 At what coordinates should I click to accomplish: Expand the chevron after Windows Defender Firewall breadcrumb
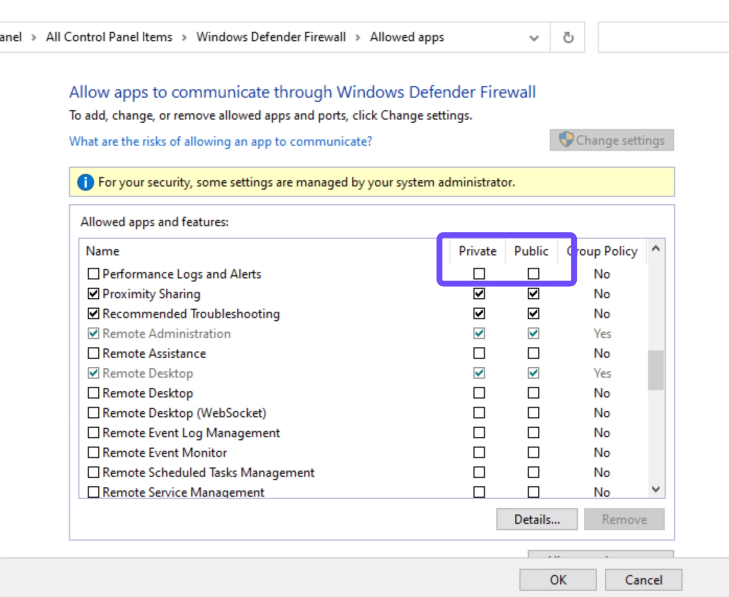(357, 38)
